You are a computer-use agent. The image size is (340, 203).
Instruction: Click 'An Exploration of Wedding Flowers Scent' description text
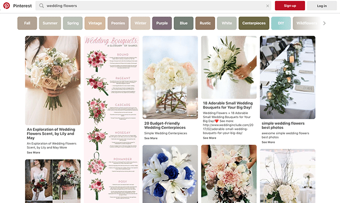pos(52,146)
